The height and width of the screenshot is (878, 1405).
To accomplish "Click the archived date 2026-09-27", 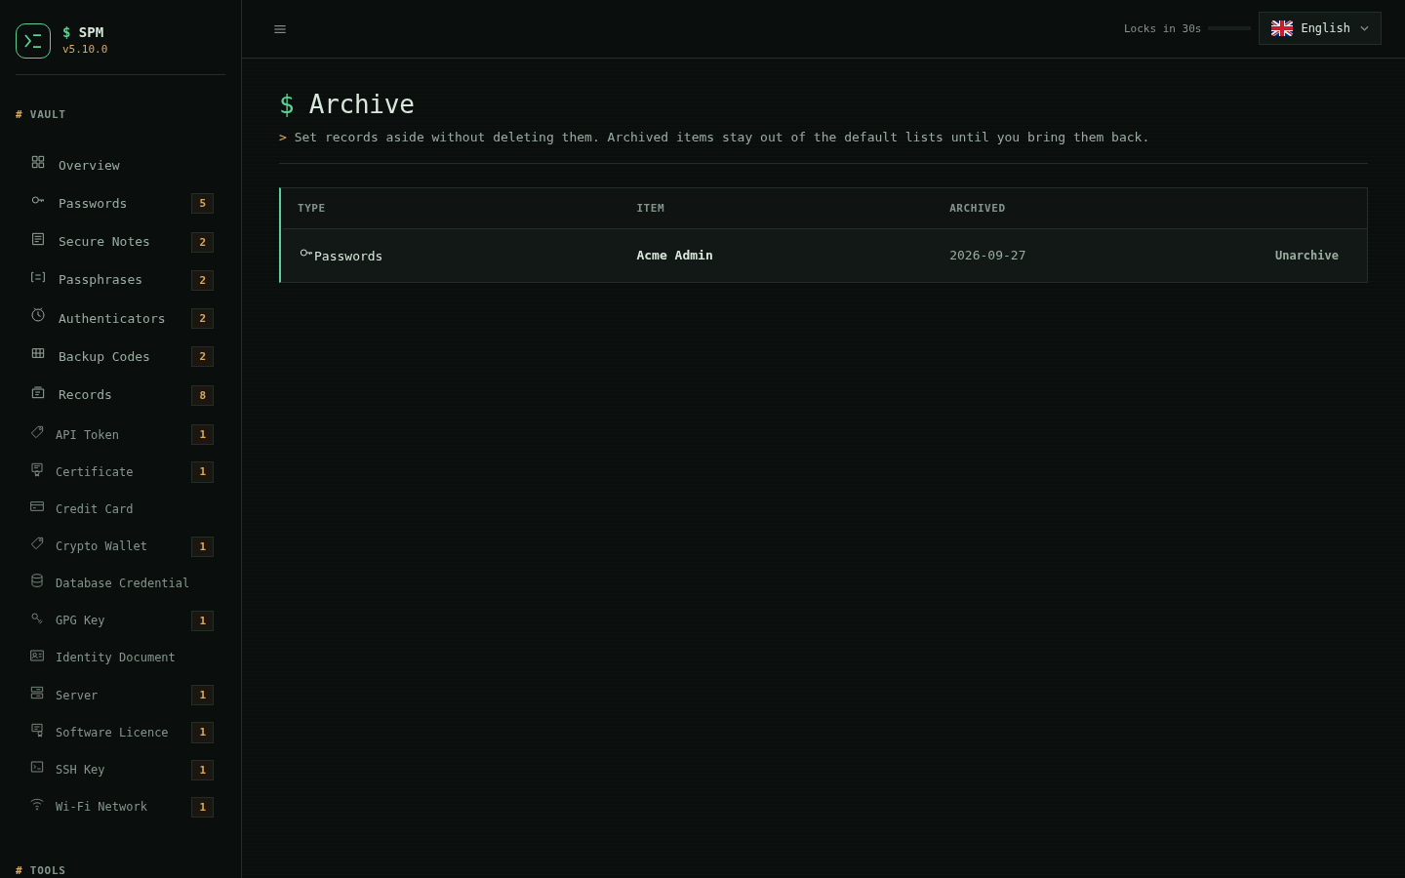I will tap(987, 256).
